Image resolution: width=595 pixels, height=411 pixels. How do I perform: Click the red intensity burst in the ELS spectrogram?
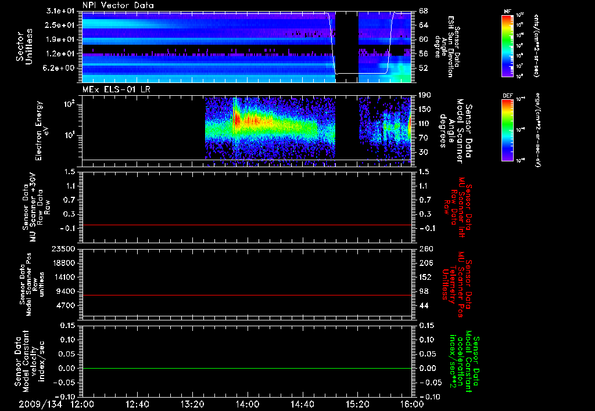(238, 120)
